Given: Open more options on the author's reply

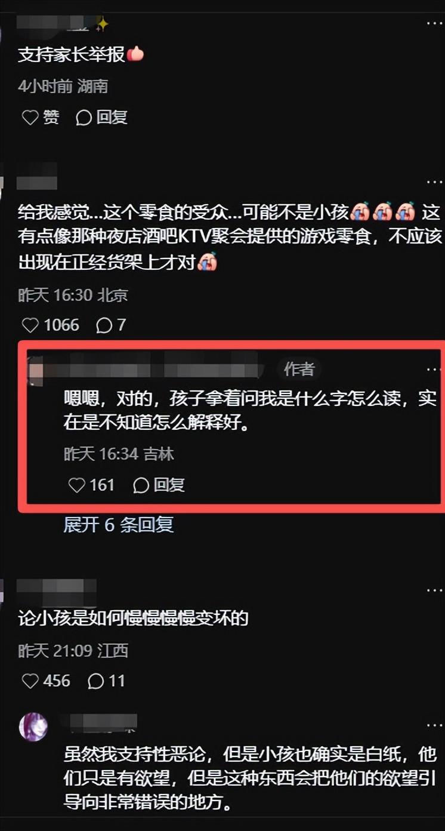Looking at the screenshot, I should (434, 370).
